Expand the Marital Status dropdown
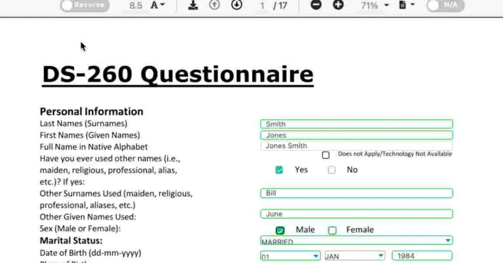Screen dimensions: 503x263 (x=448, y=240)
